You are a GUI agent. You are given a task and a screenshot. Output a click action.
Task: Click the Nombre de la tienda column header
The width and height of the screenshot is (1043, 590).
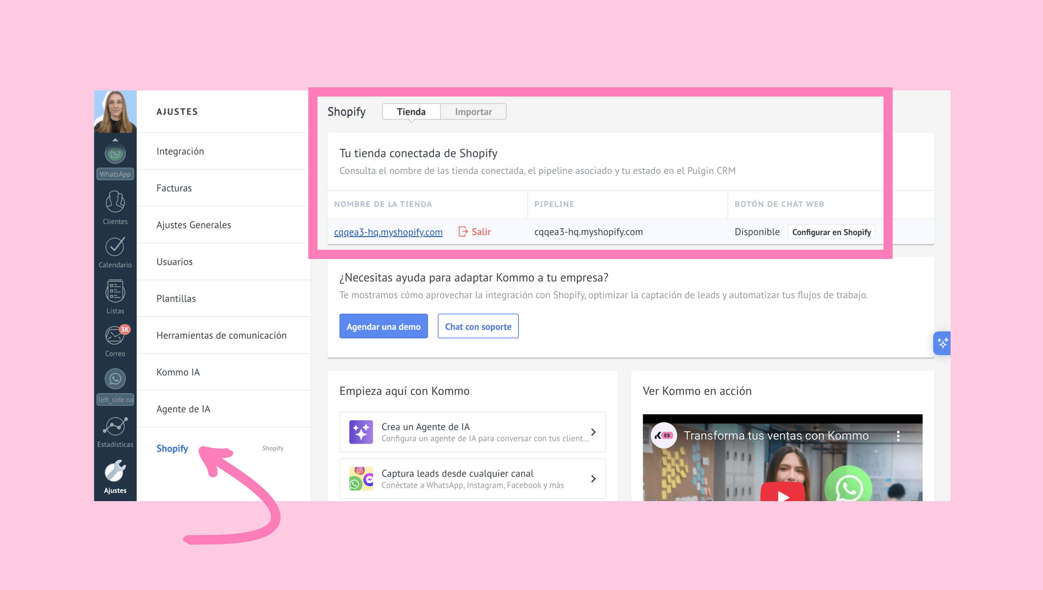tap(383, 204)
